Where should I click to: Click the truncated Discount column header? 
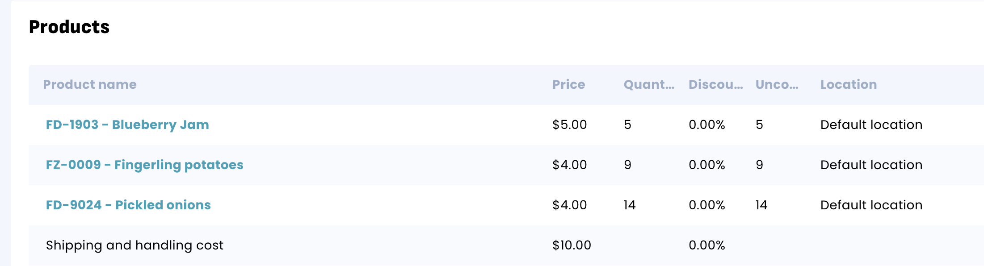pyautogui.click(x=715, y=85)
